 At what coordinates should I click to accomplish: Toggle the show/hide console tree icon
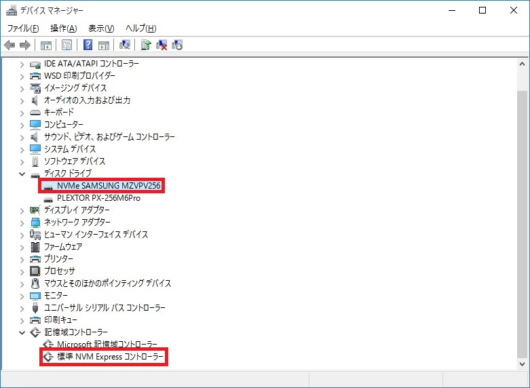[x=46, y=45]
